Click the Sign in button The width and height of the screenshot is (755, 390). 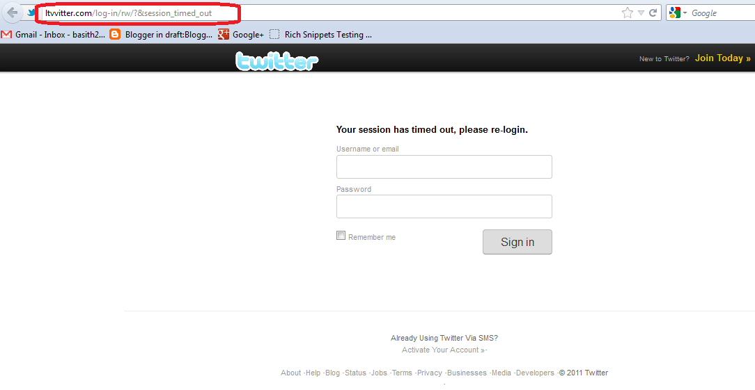point(517,242)
